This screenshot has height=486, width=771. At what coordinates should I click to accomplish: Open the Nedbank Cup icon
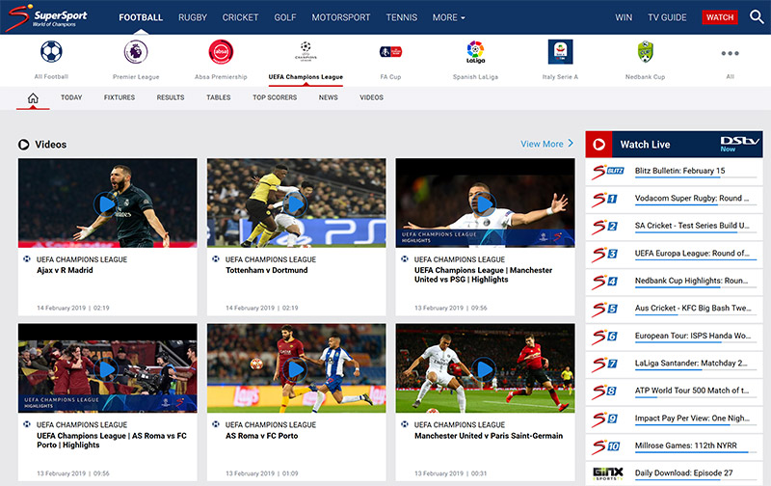point(645,52)
